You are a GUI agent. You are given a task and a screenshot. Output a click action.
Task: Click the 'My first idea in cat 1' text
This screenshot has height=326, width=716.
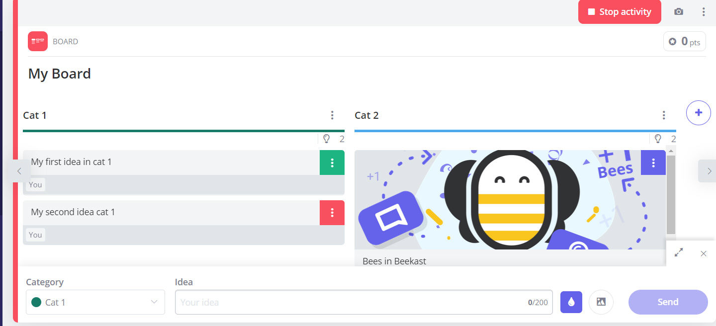tap(71, 162)
